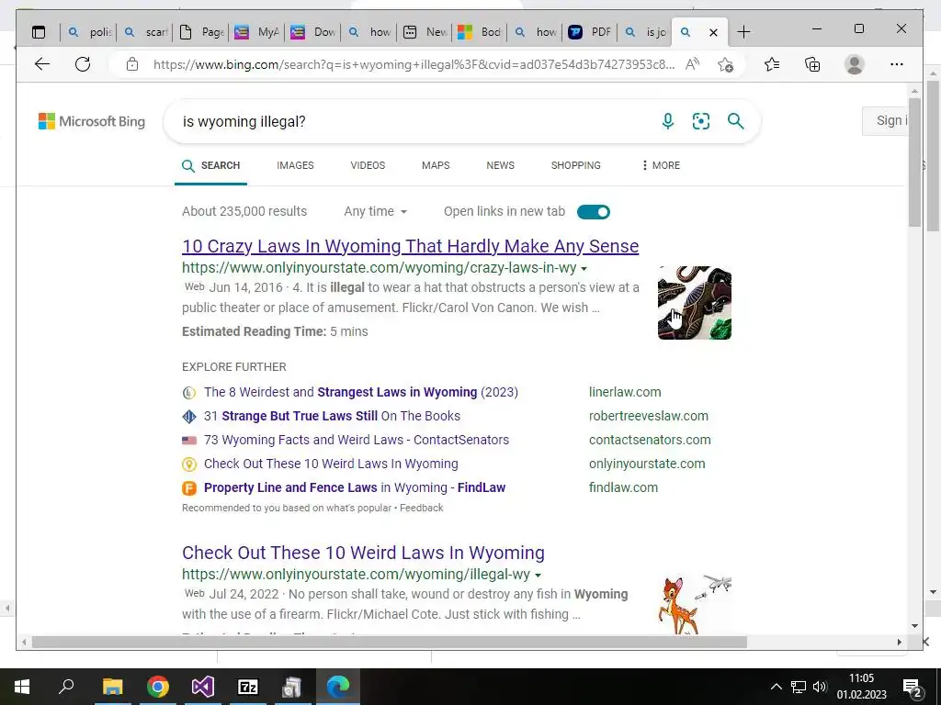Screen dimensions: 941x705
Task: Launch Chrome from the taskbar
Action: [x=158, y=687]
